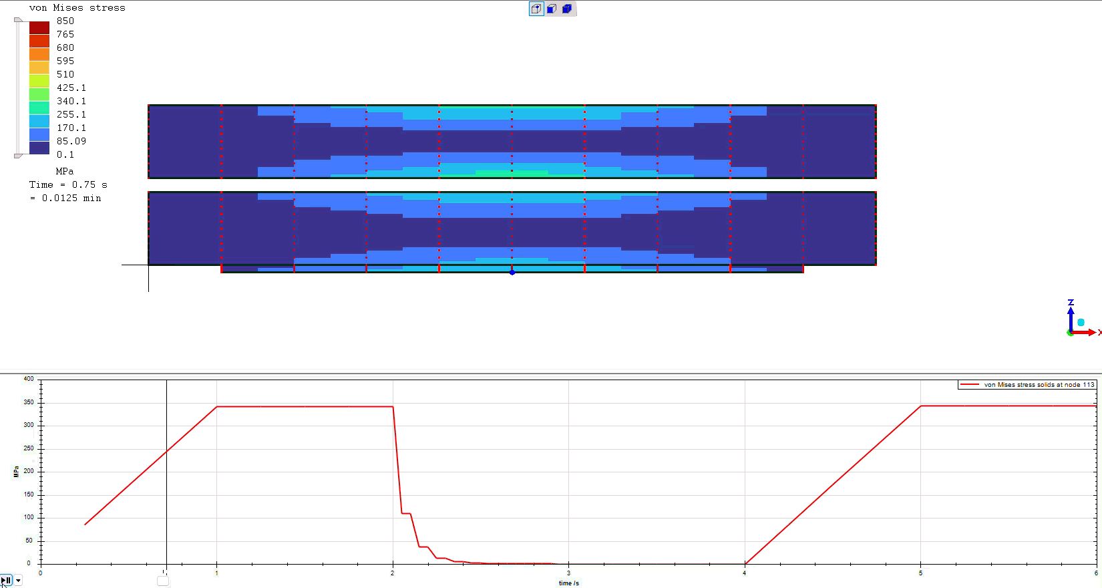Click the chart legend 'von Mises stress solids at node 113'
This screenshot has height=588, width=1102.
pos(1027,385)
